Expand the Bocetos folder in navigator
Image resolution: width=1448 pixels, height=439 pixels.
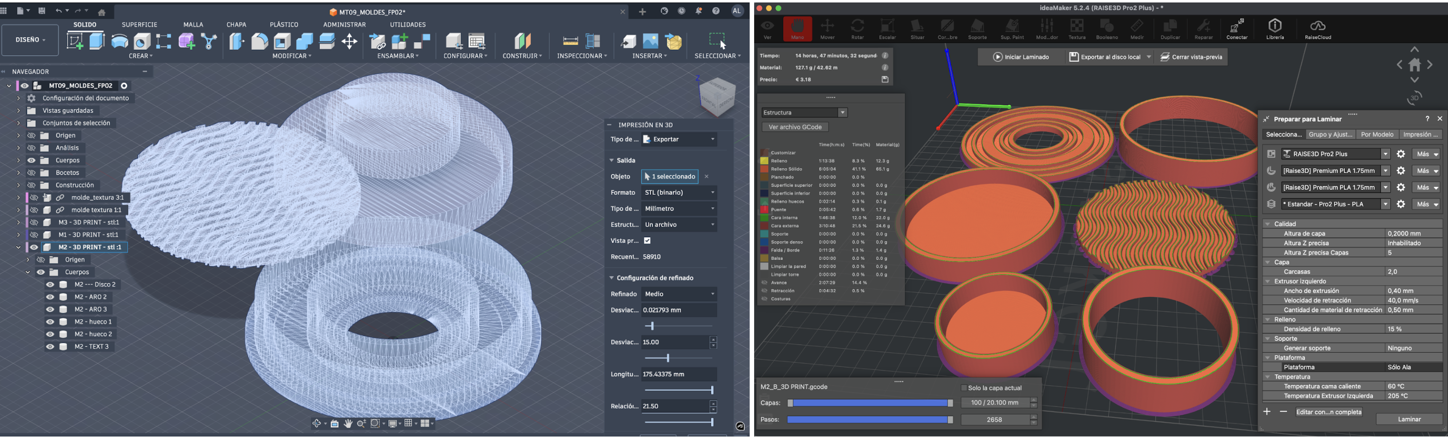point(19,173)
